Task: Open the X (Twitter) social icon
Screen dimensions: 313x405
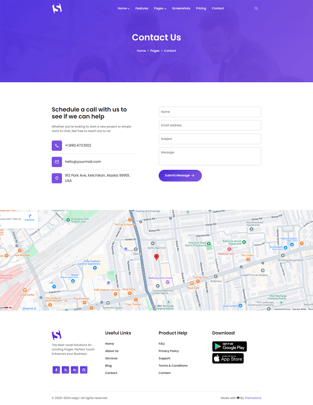Action: 65,370
